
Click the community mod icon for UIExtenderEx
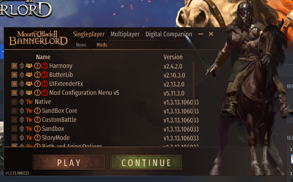coord(29,84)
